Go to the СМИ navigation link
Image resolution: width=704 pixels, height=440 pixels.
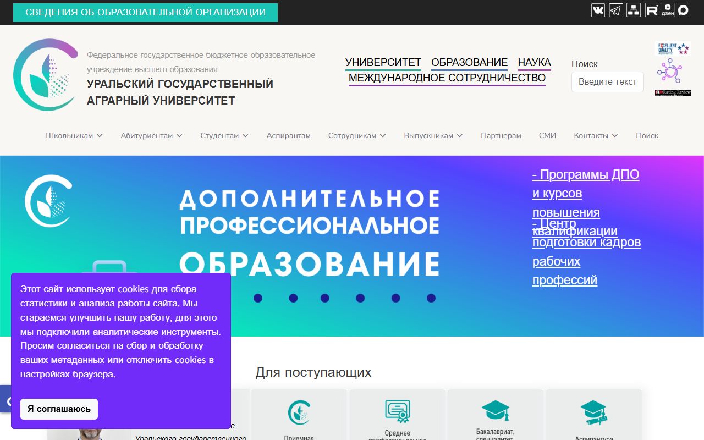click(x=548, y=135)
